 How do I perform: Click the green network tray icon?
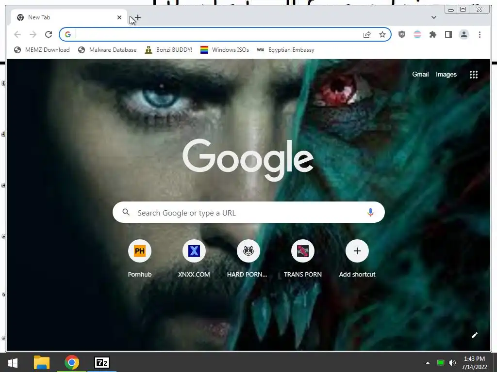point(441,363)
